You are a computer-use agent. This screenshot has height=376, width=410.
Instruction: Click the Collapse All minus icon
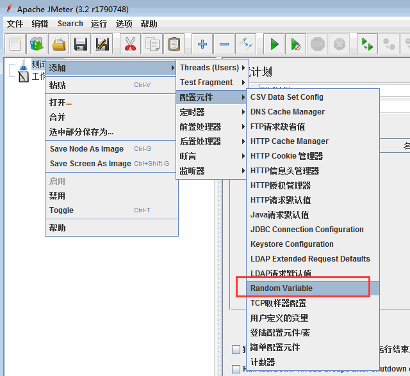(224, 44)
